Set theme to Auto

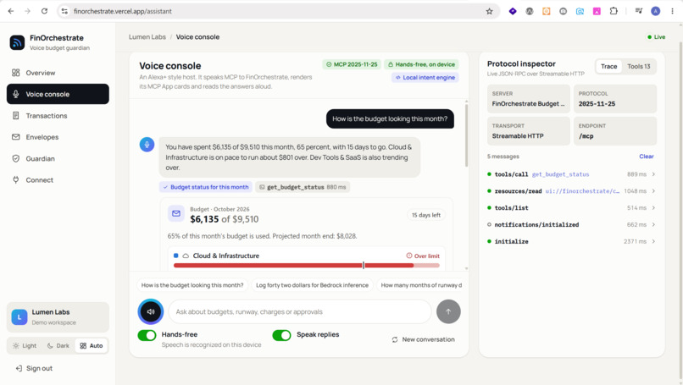pos(92,346)
